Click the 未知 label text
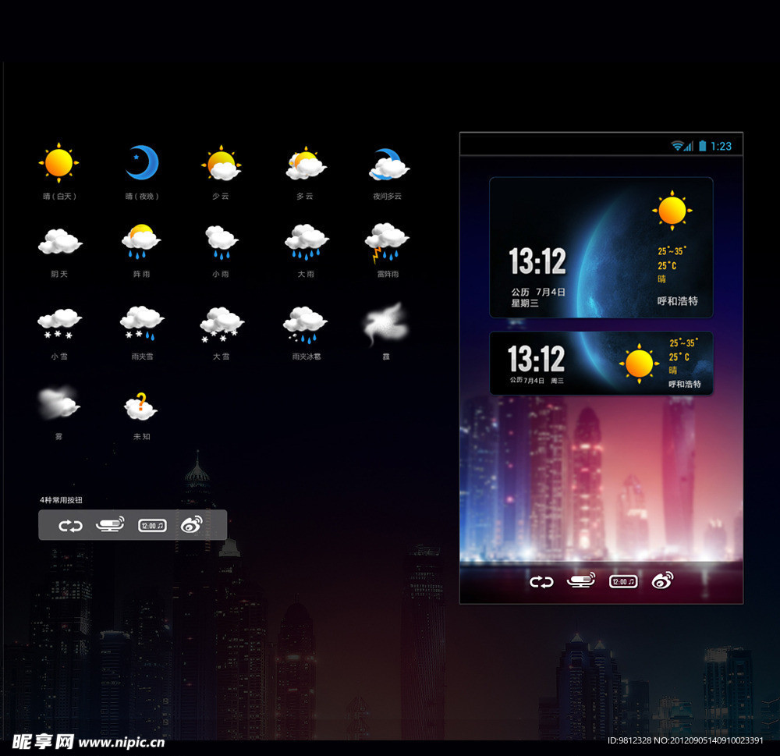780x756 pixels. point(141,436)
